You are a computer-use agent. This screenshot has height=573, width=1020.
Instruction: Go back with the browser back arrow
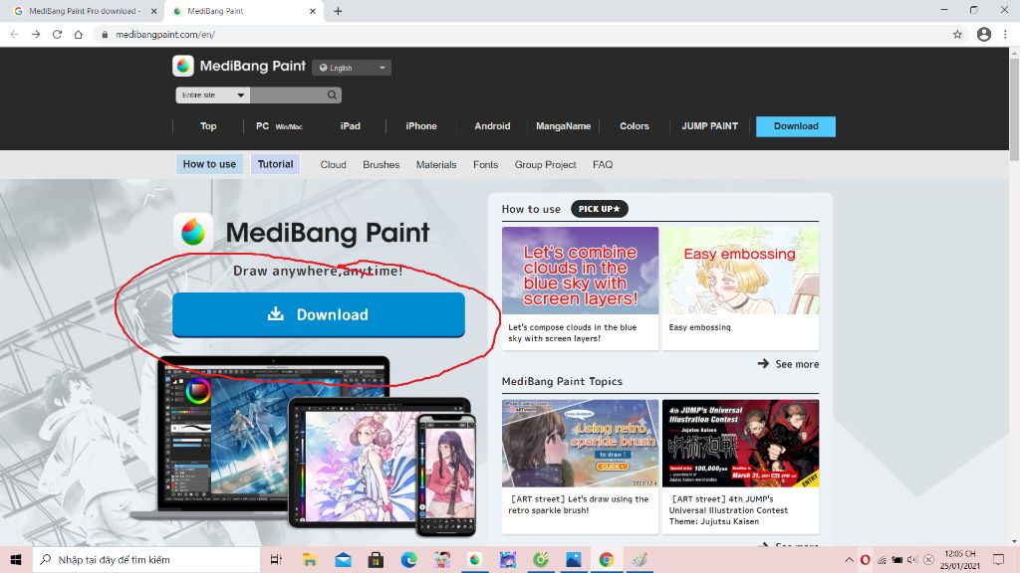click(x=14, y=35)
